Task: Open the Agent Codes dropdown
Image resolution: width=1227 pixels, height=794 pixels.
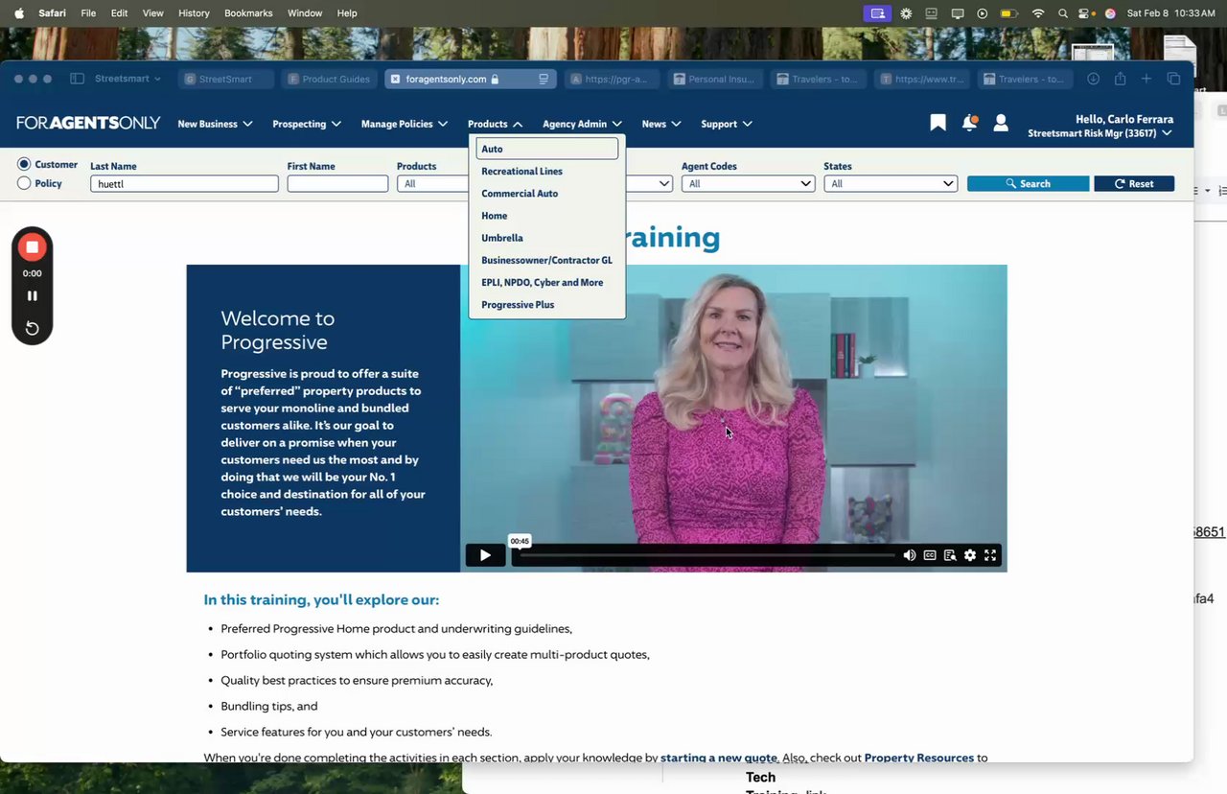Action: pos(748,183)
